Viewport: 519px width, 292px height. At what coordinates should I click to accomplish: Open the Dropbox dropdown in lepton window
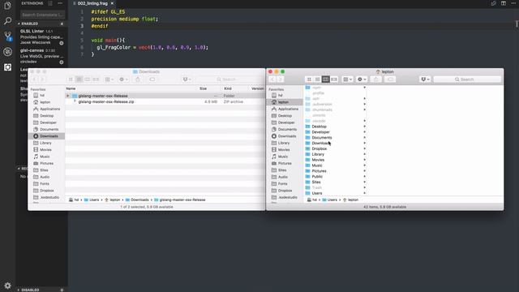point(425,79)
